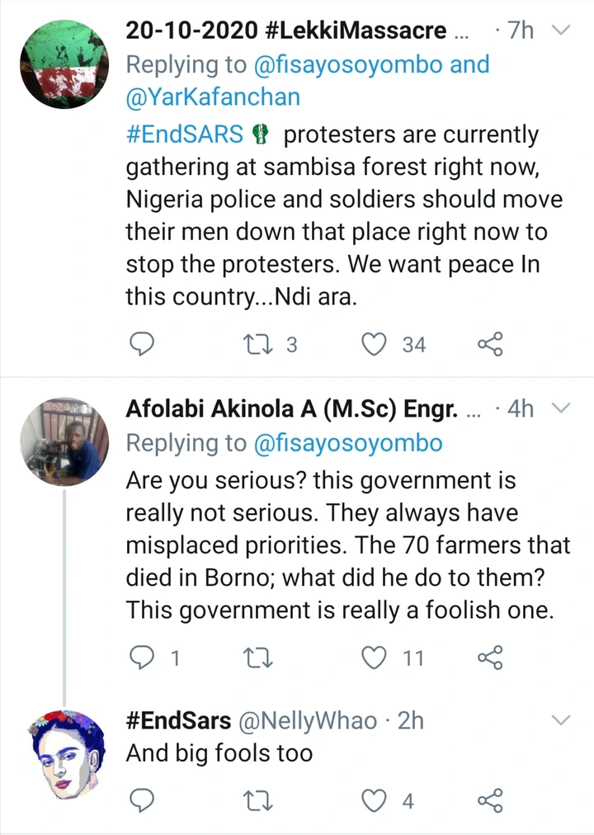The height and width of the screenshot is (835, 594).
Task: Open the chevron menu on NellyWhao's tweet
Action: point(560,719)
